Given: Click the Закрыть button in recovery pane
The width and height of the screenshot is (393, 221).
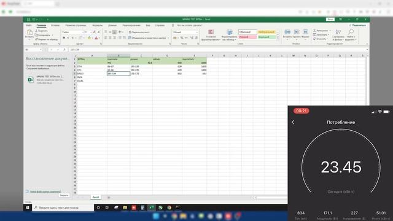Looking at the screenshot, I should point(64,195).
